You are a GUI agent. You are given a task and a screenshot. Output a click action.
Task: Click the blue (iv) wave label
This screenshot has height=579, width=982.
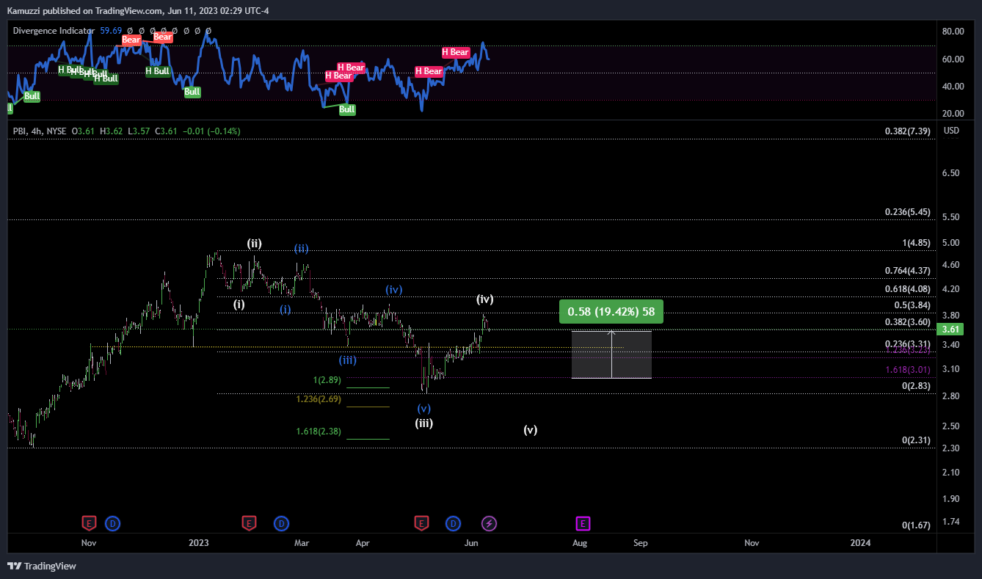pyautogui.click(x=395, y=289)
